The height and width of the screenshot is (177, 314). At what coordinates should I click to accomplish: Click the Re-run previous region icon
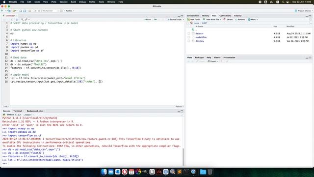point(155,20)
